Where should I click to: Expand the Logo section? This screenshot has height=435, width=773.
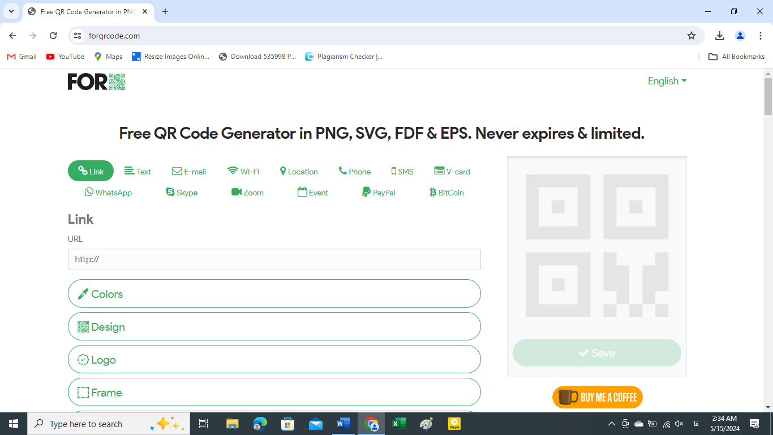point(274,359)
